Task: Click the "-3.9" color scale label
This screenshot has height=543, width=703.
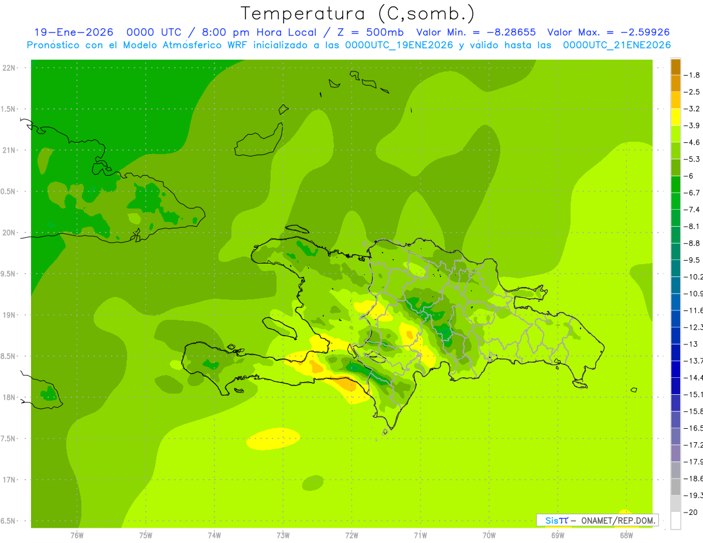Action: [x=692, y=125]
